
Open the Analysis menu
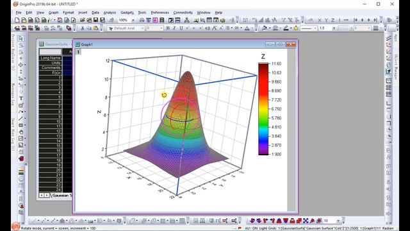[110, 12]
